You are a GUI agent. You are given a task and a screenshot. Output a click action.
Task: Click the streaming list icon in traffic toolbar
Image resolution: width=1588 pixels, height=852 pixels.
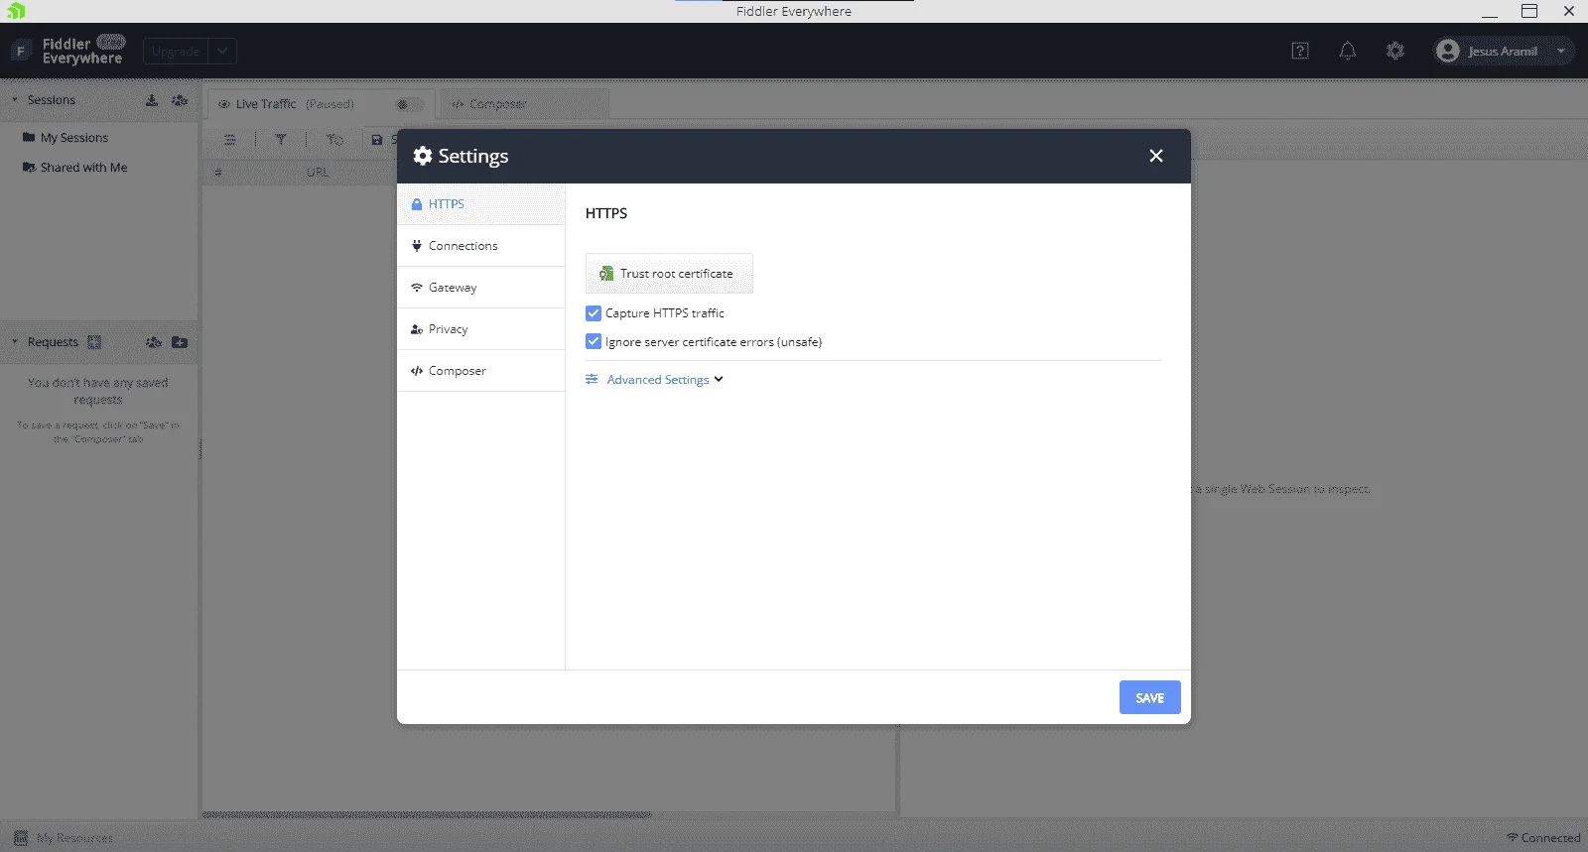click(x=230, y=140)
